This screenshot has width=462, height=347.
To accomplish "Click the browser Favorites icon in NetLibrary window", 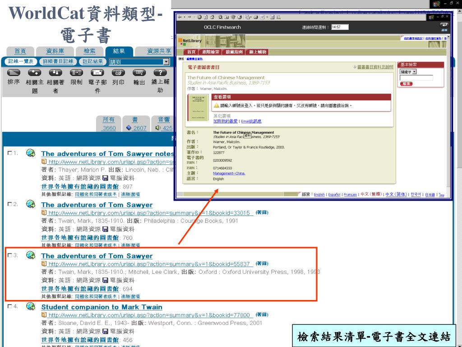I will (x=226, y=17).
